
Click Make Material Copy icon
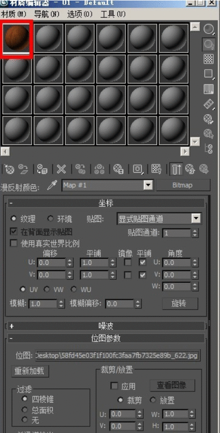point(80,169)
